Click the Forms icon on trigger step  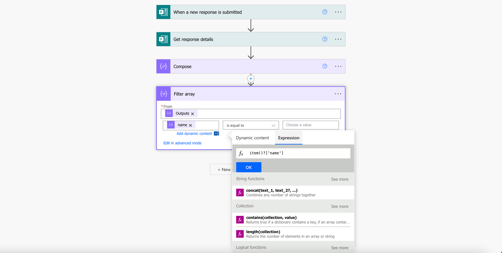tap(163, 12)
